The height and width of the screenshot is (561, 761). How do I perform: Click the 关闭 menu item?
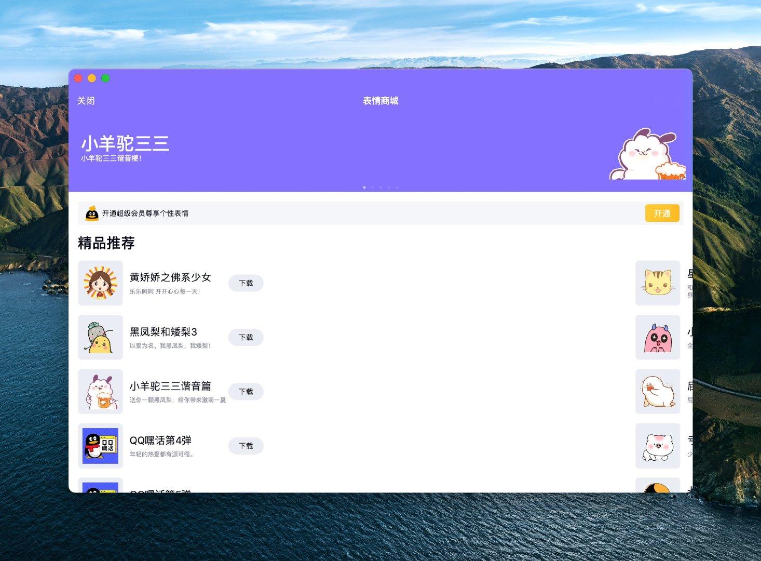(86, 100)
